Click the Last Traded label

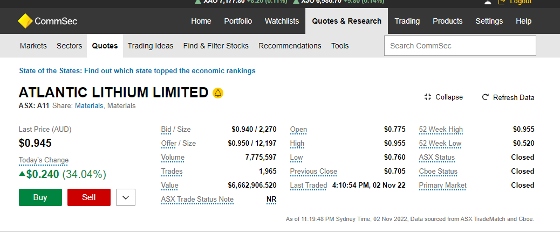[x=309, y=185]
